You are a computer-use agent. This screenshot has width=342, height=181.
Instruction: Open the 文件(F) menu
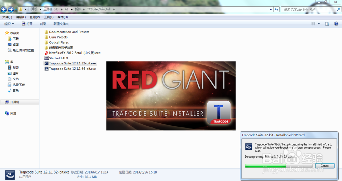point(7,17)
